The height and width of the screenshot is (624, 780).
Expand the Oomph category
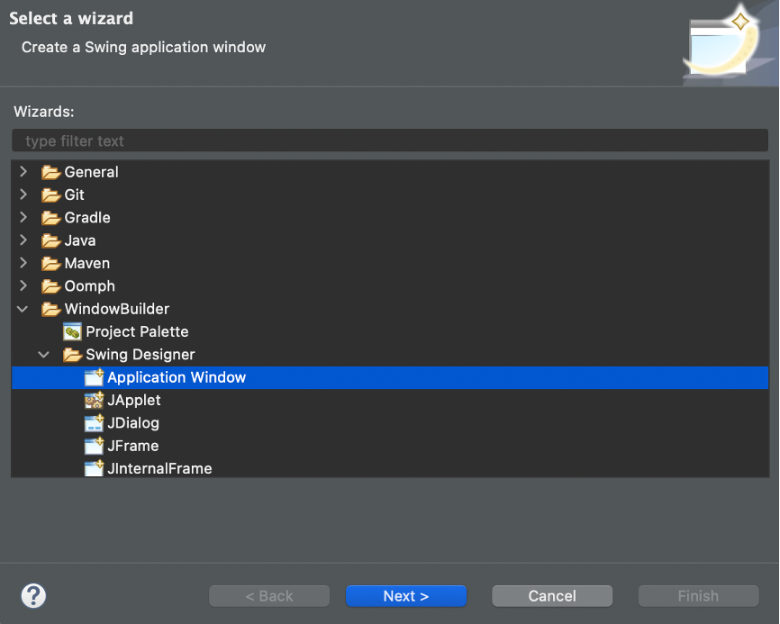(23, 286)
